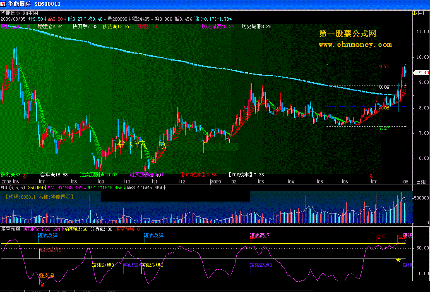
Task: Click the amplitude value 振3.45%
Action: click(x=183, y=19)
